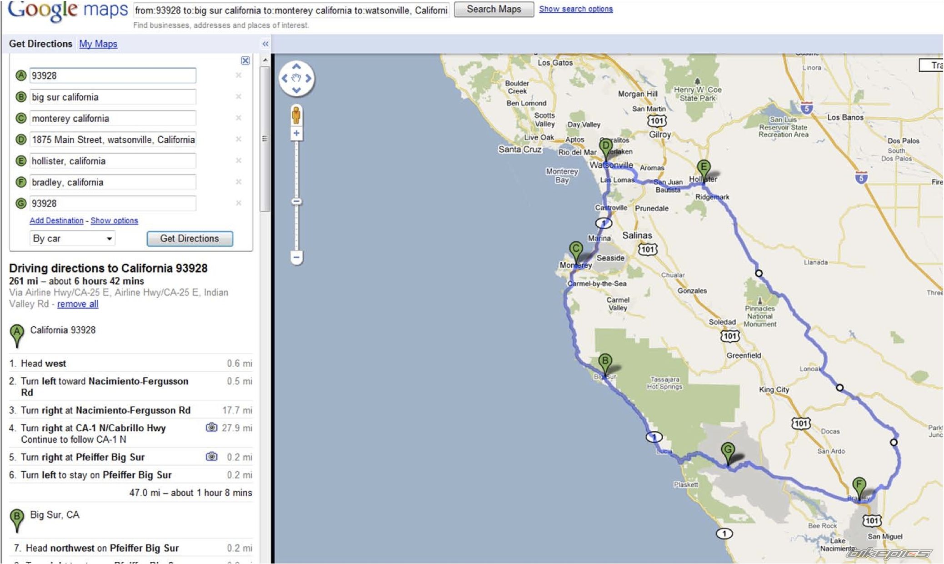The height and width of the screenshot is (564, 944).
Task: Click the directions panel scrollbar thumb
Action: pos(265,139)
